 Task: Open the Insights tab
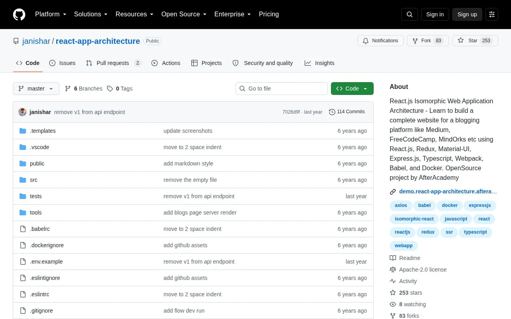pyautogui.click(x=319, y=63)
